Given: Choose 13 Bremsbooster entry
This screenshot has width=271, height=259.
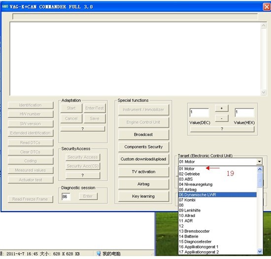Looking at the screenshot, I should point(218,231).
